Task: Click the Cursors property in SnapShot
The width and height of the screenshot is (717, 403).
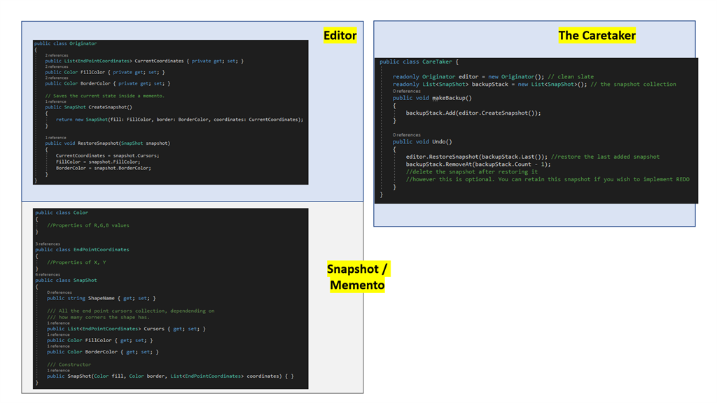Action: pos(154,328)
